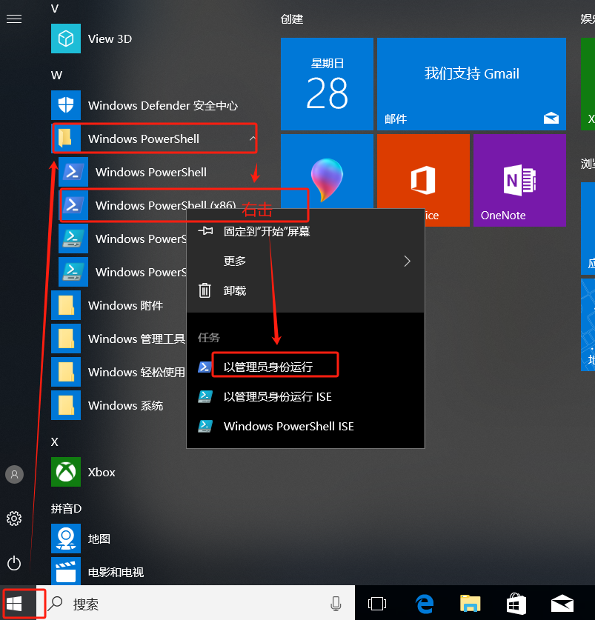Open the Paint 3D tile
The image size is (595, 620).
tap(327, 171)
